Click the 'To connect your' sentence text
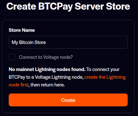 [103, 69]
